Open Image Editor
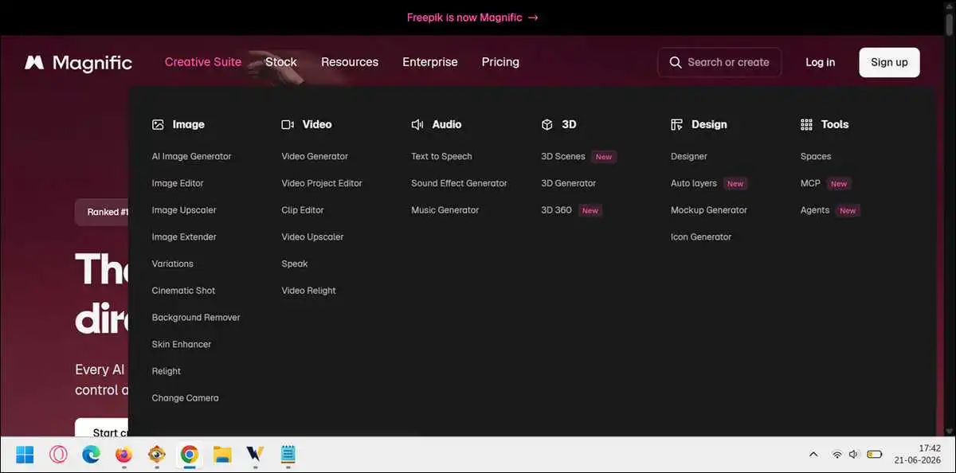The image size is (956, 473). pyautogui.click(x=178, y=183)
